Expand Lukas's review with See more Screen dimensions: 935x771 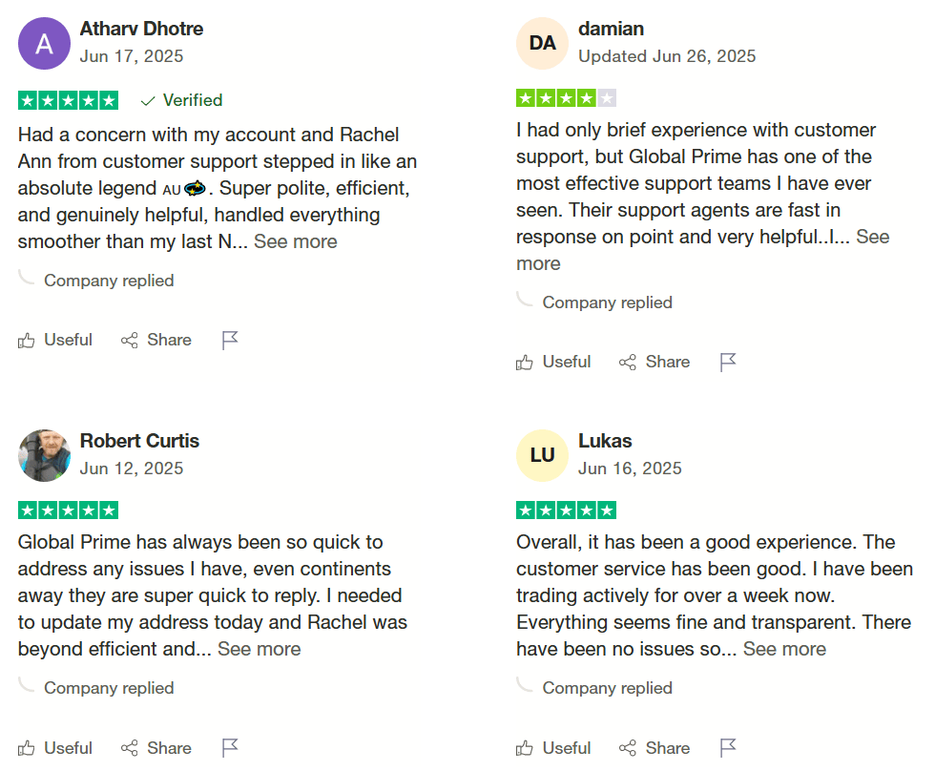coord(784,649)
